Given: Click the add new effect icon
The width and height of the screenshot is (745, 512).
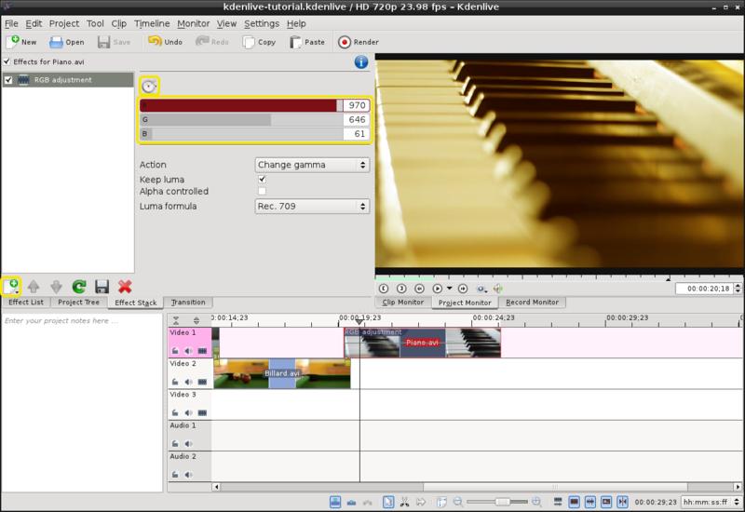Looking at the screenshot, I should pos(11,287).
